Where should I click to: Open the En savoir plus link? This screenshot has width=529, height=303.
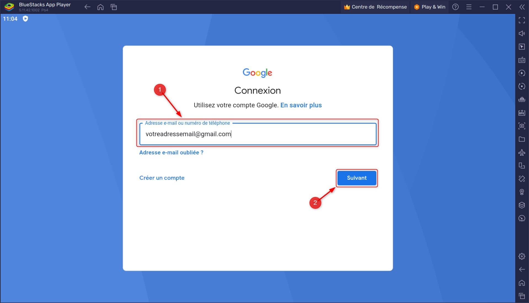click(301, 105)
